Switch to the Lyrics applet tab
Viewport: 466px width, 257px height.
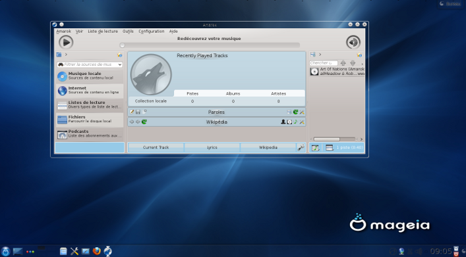[x=212, y=147]
